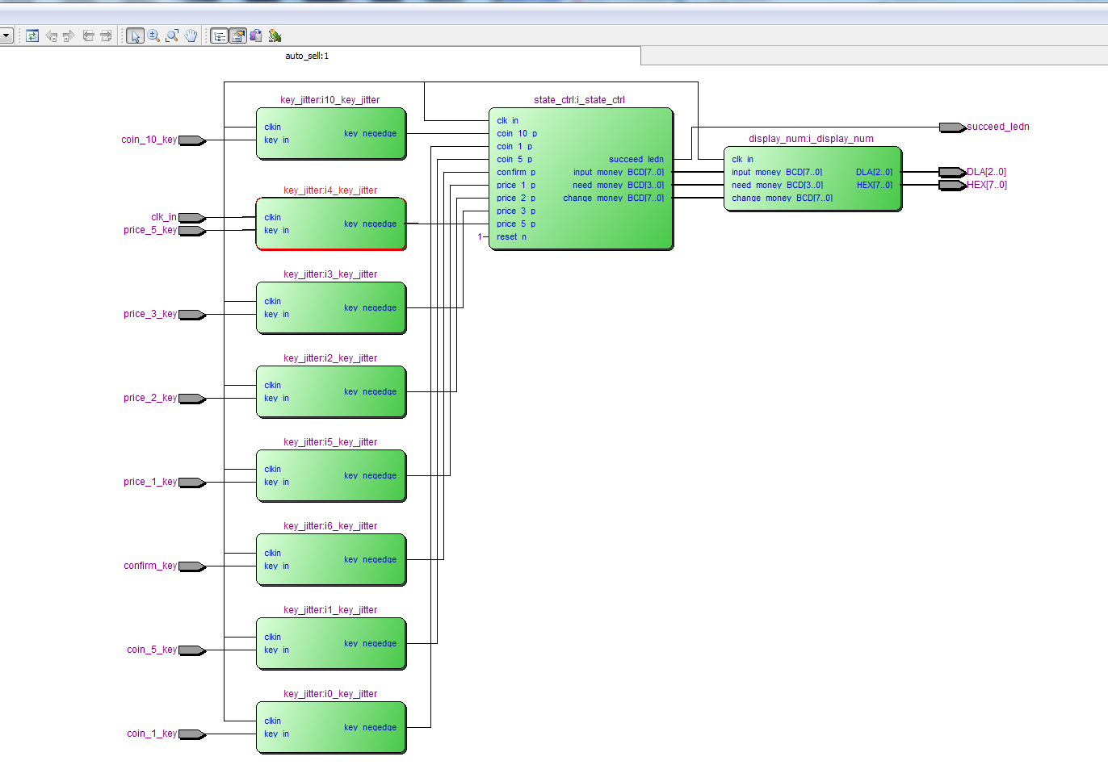
Task: Click coin_10_p port on state_ctrl
Action: click(517, 134)
